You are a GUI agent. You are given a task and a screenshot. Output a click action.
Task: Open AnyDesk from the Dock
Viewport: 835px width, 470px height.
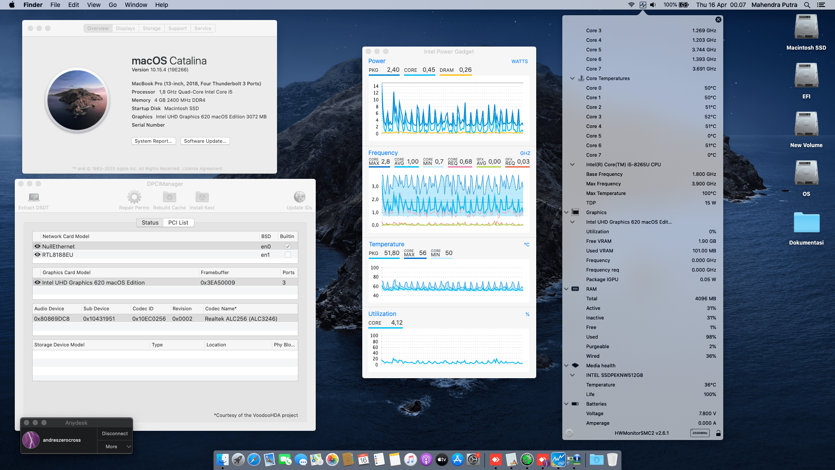coord(496,460)
